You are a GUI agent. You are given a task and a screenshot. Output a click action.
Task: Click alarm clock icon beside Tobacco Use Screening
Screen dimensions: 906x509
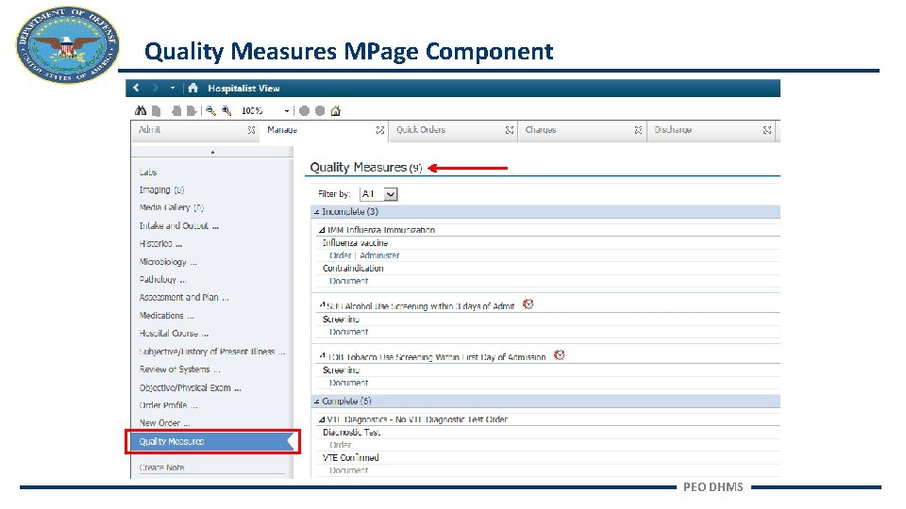(x=559, y=355)
